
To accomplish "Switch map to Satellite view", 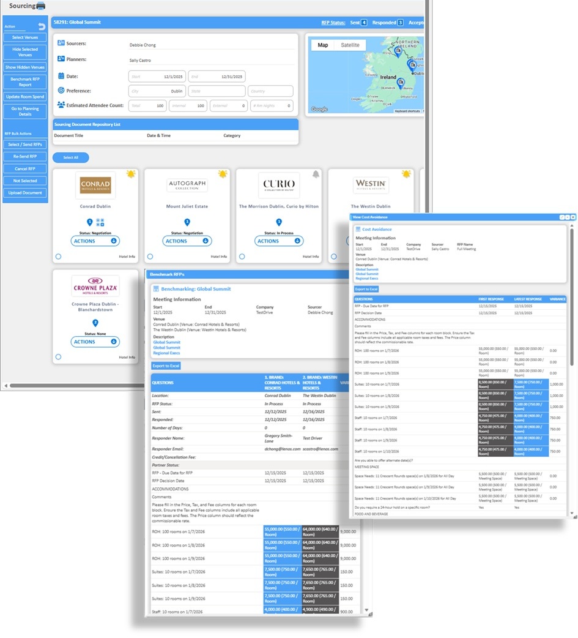I will click(350, 45).
